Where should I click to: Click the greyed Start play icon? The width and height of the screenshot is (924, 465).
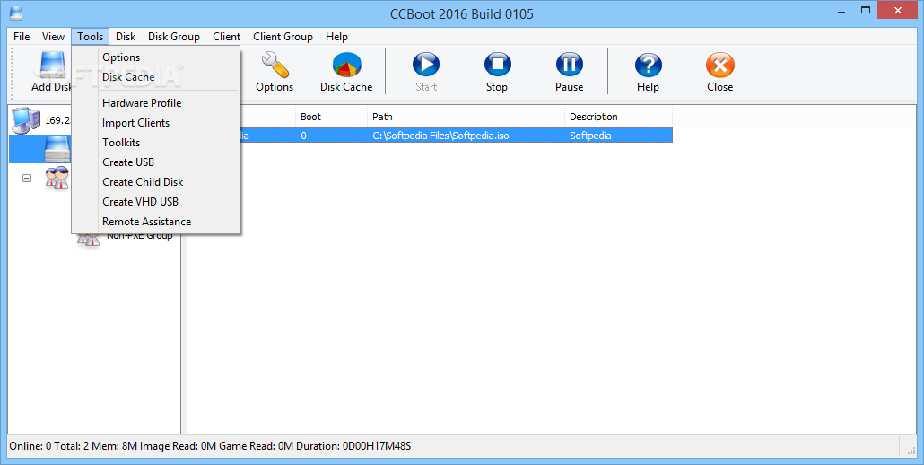coord(426,65)
